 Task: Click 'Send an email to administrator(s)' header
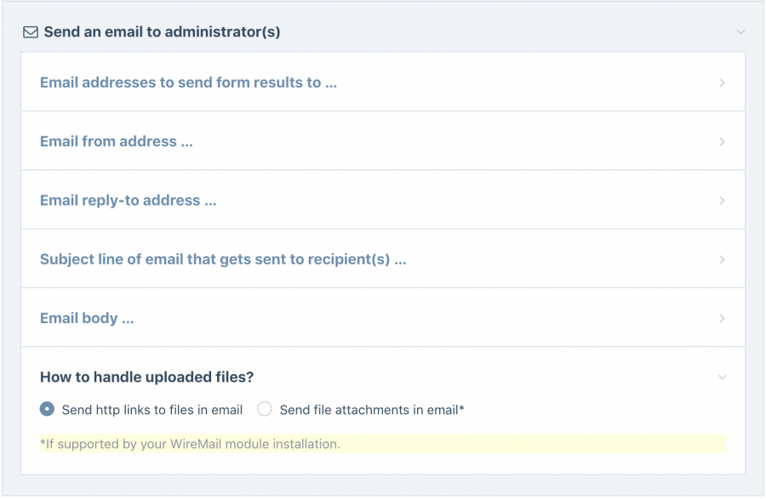click(163, 32)
